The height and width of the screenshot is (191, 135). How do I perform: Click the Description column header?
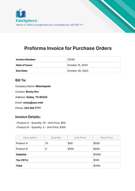point(30,138)
